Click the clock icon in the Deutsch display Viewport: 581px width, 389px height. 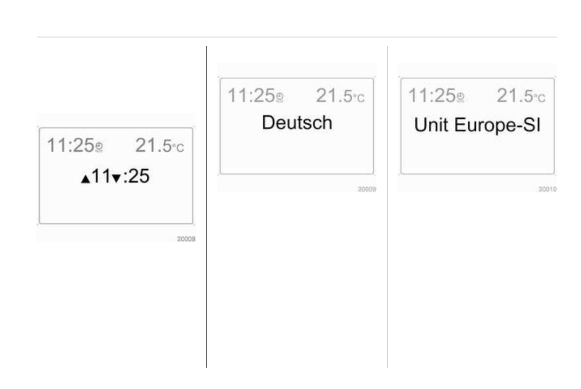tap(279, 98)
